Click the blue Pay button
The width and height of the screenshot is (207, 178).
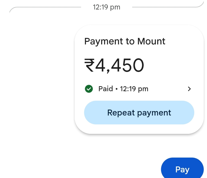182,168
